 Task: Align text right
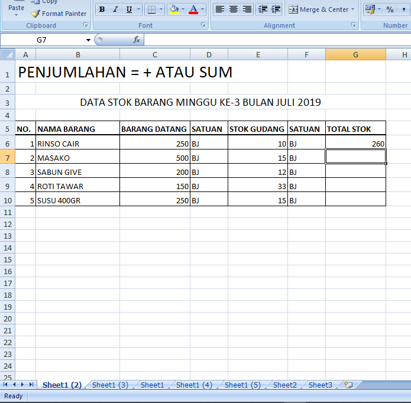247,9
